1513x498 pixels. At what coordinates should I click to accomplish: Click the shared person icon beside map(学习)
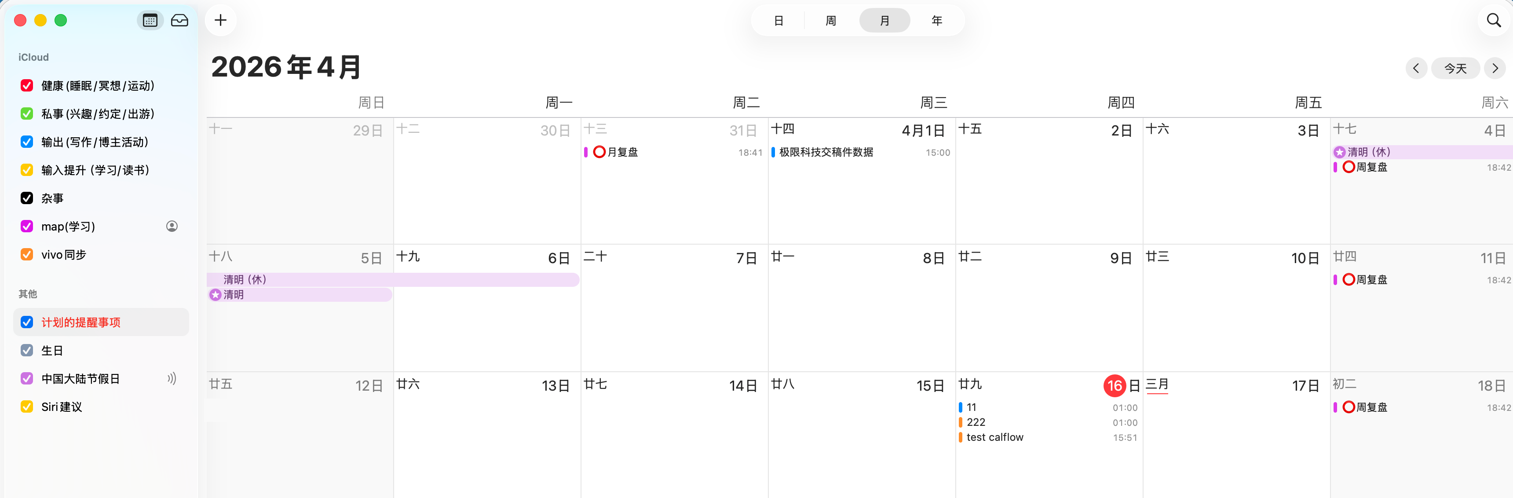point(172,226)
